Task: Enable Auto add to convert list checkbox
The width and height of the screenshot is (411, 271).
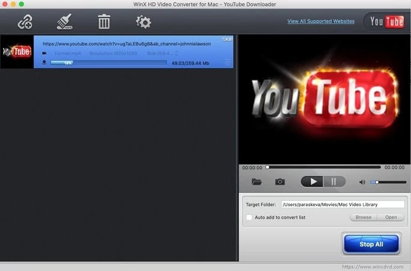Action: 249,217
